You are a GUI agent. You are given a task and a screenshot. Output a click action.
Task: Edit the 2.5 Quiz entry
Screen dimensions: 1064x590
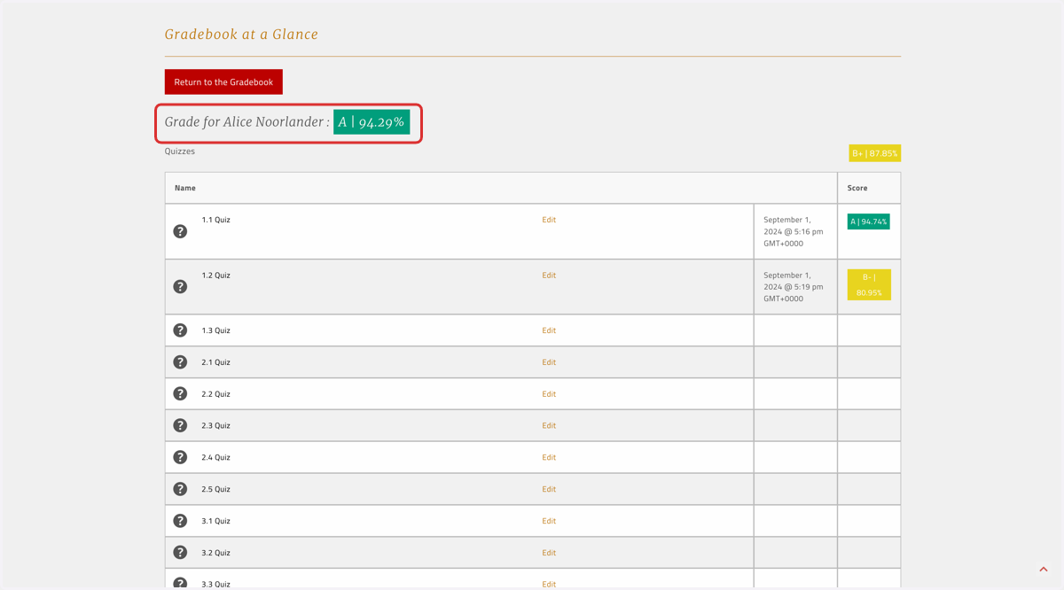pos(549,489)
